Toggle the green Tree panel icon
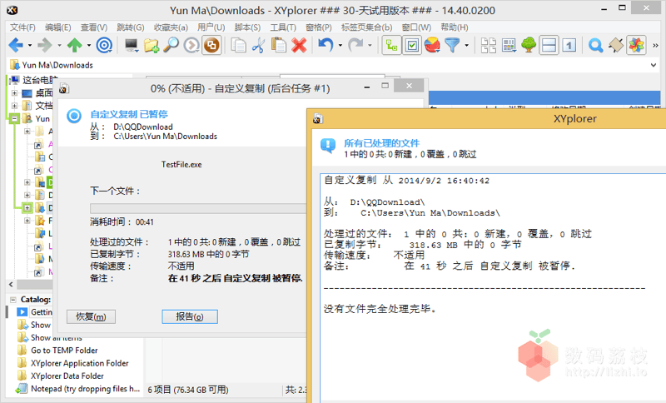The image size is (666, 403). pyautogui.click(x=529, y=45)
